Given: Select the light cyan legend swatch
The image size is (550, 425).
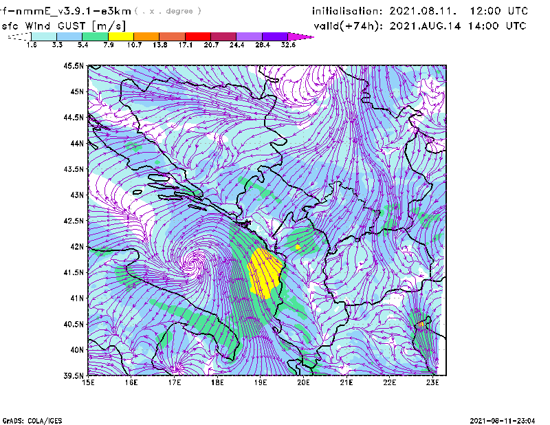Looking at the screenshot, I should (44, 36).
